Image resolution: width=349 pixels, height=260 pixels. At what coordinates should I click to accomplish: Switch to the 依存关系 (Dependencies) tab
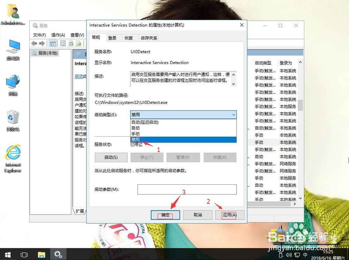[149, 38]
